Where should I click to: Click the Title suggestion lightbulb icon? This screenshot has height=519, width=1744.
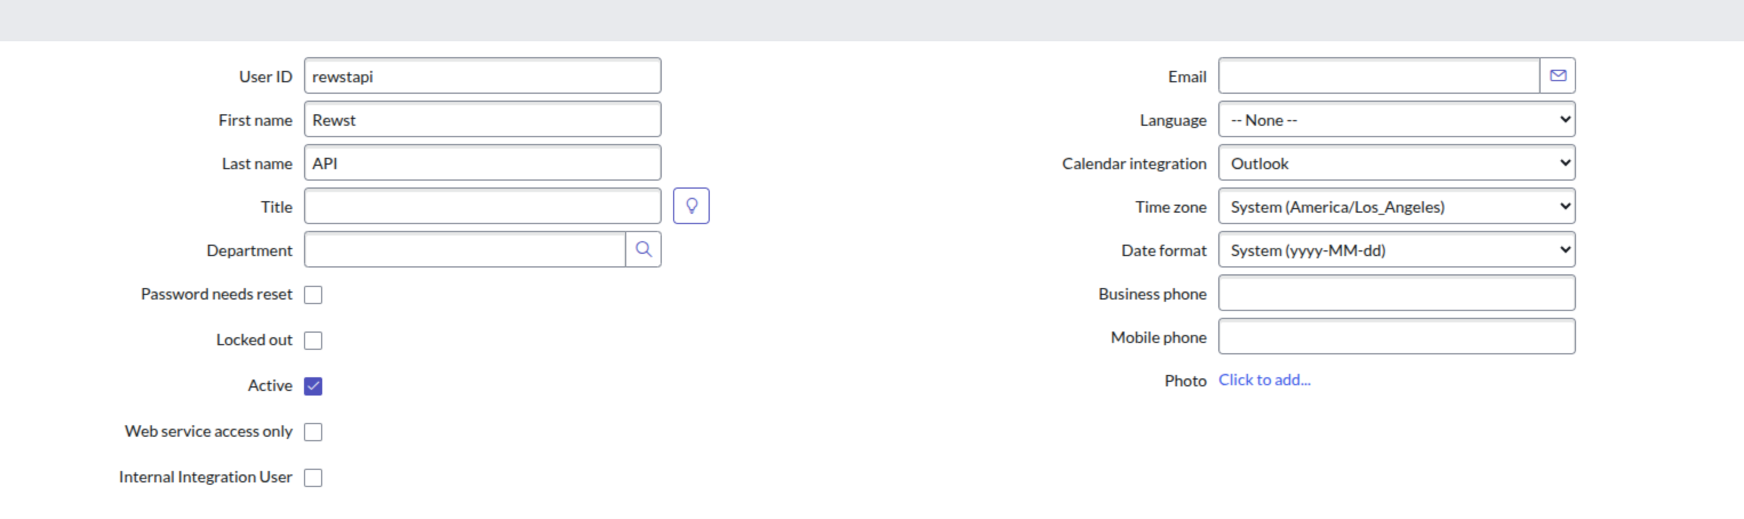coord(690,206)
